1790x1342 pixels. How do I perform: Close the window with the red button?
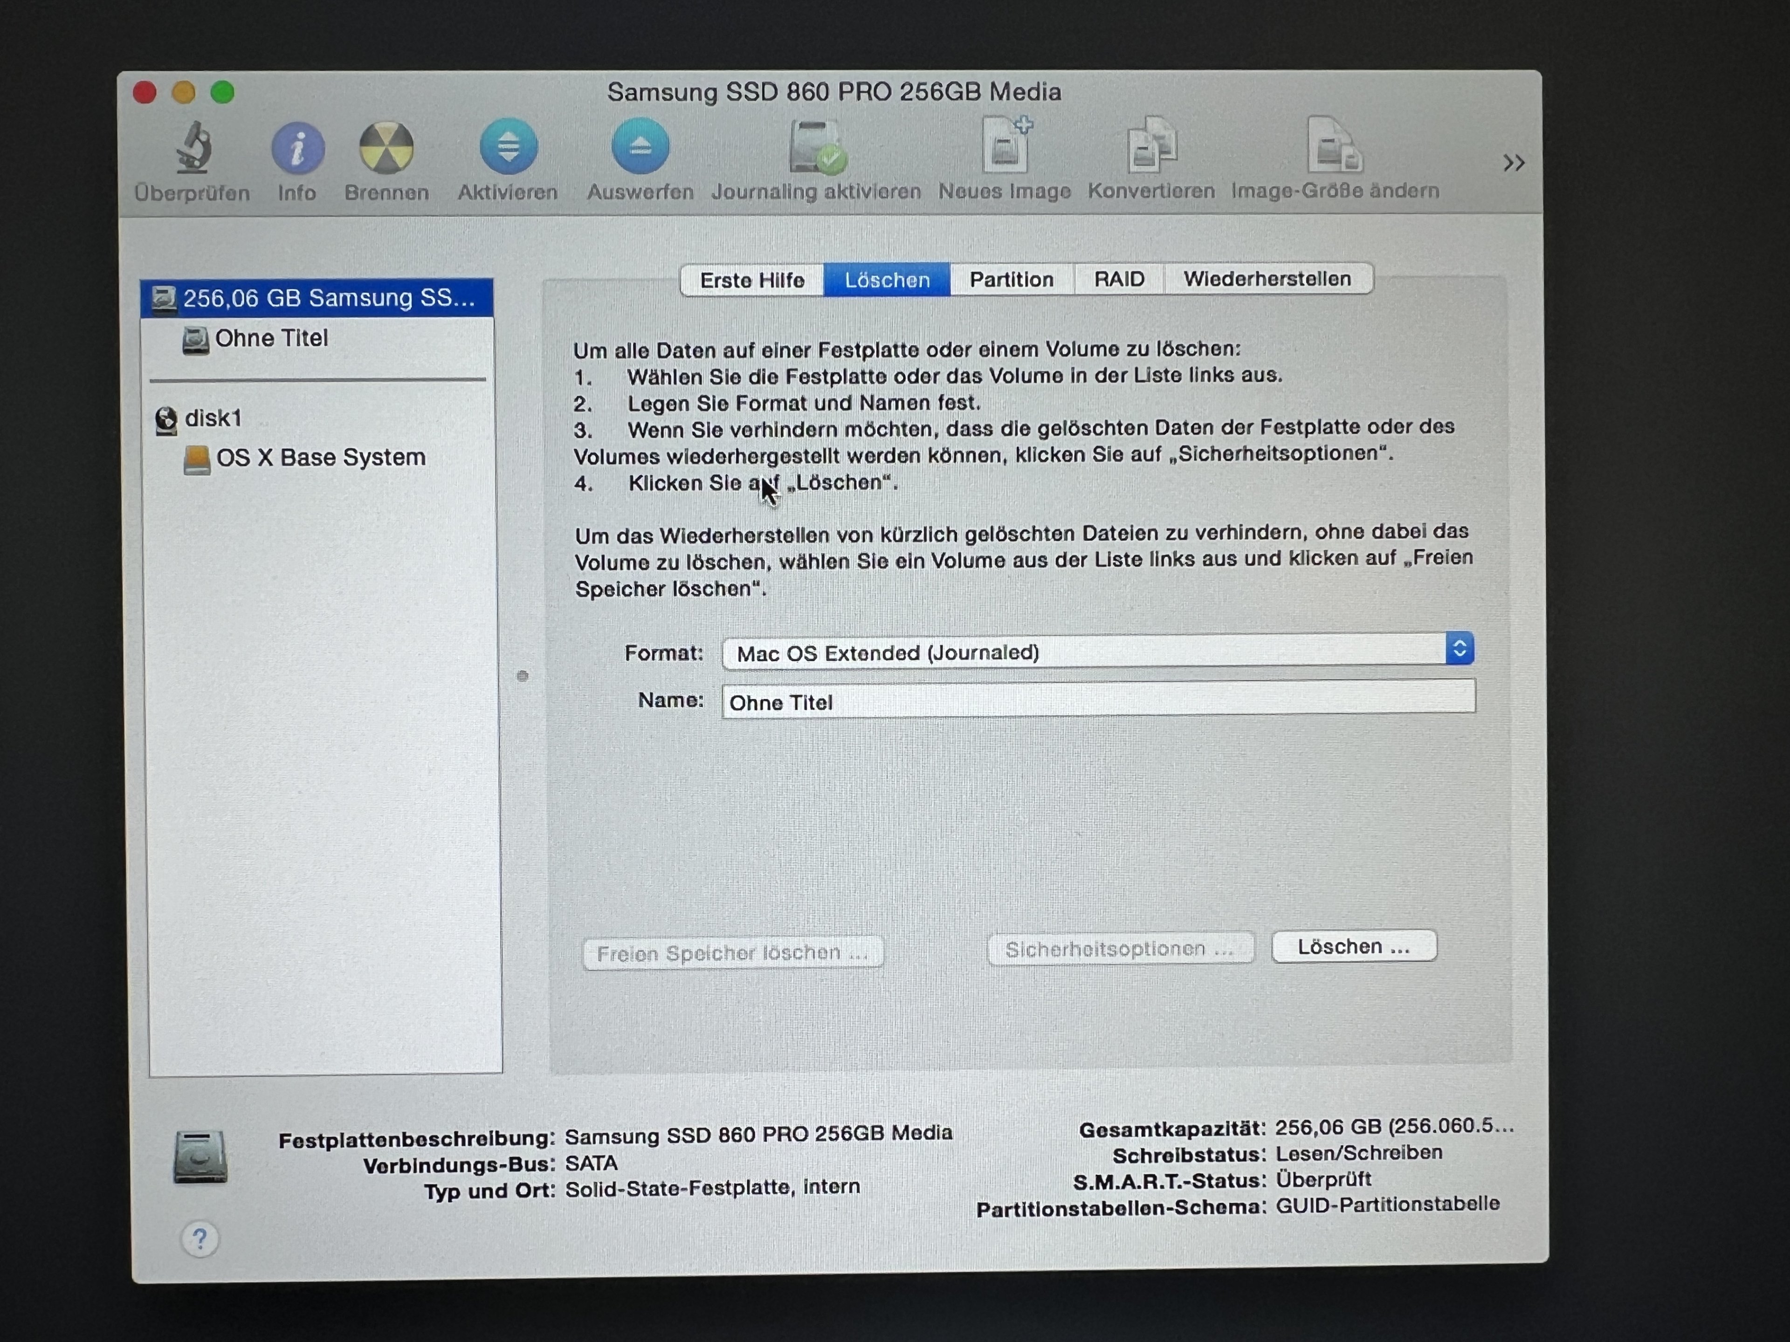(x=145, y=93)
